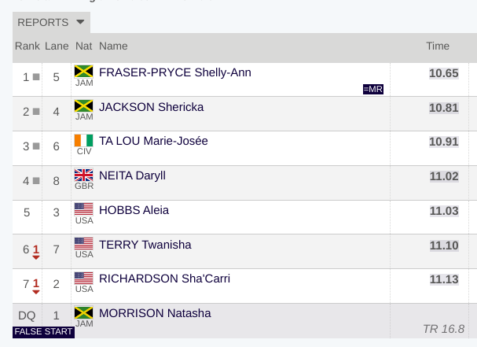The image size is (477, 347).
Task: Click the red rank-drop indicator for RICHARDSON
Action: click(36, 286)
